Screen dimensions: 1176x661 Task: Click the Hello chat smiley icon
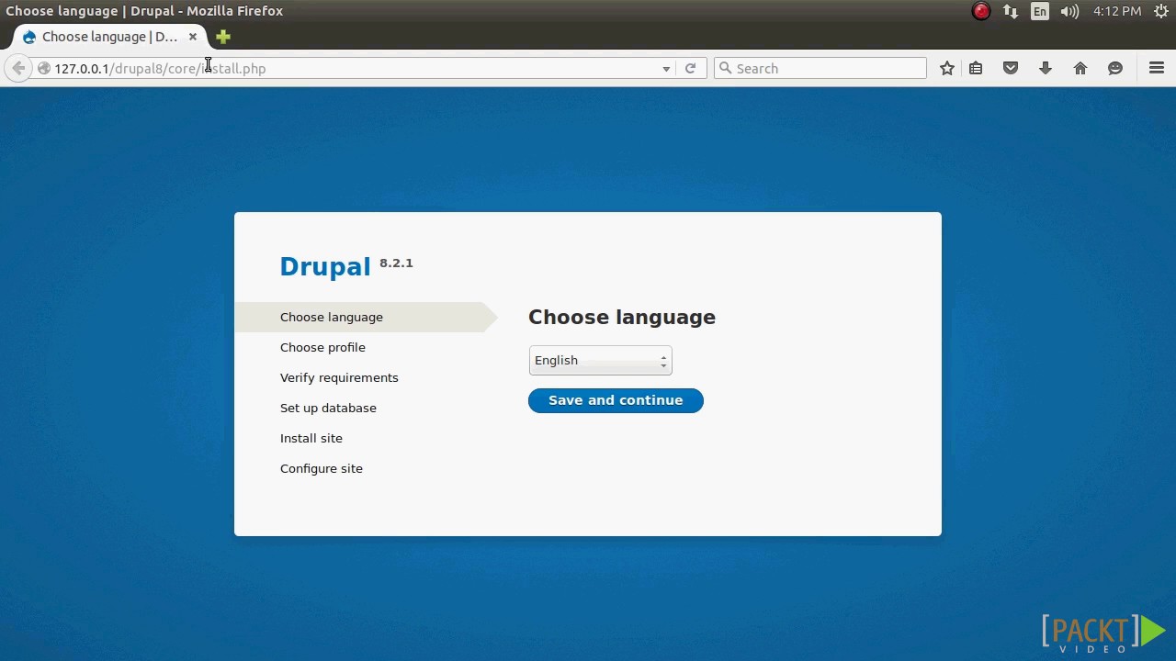pyautogui.click(x=1115, y=68)
